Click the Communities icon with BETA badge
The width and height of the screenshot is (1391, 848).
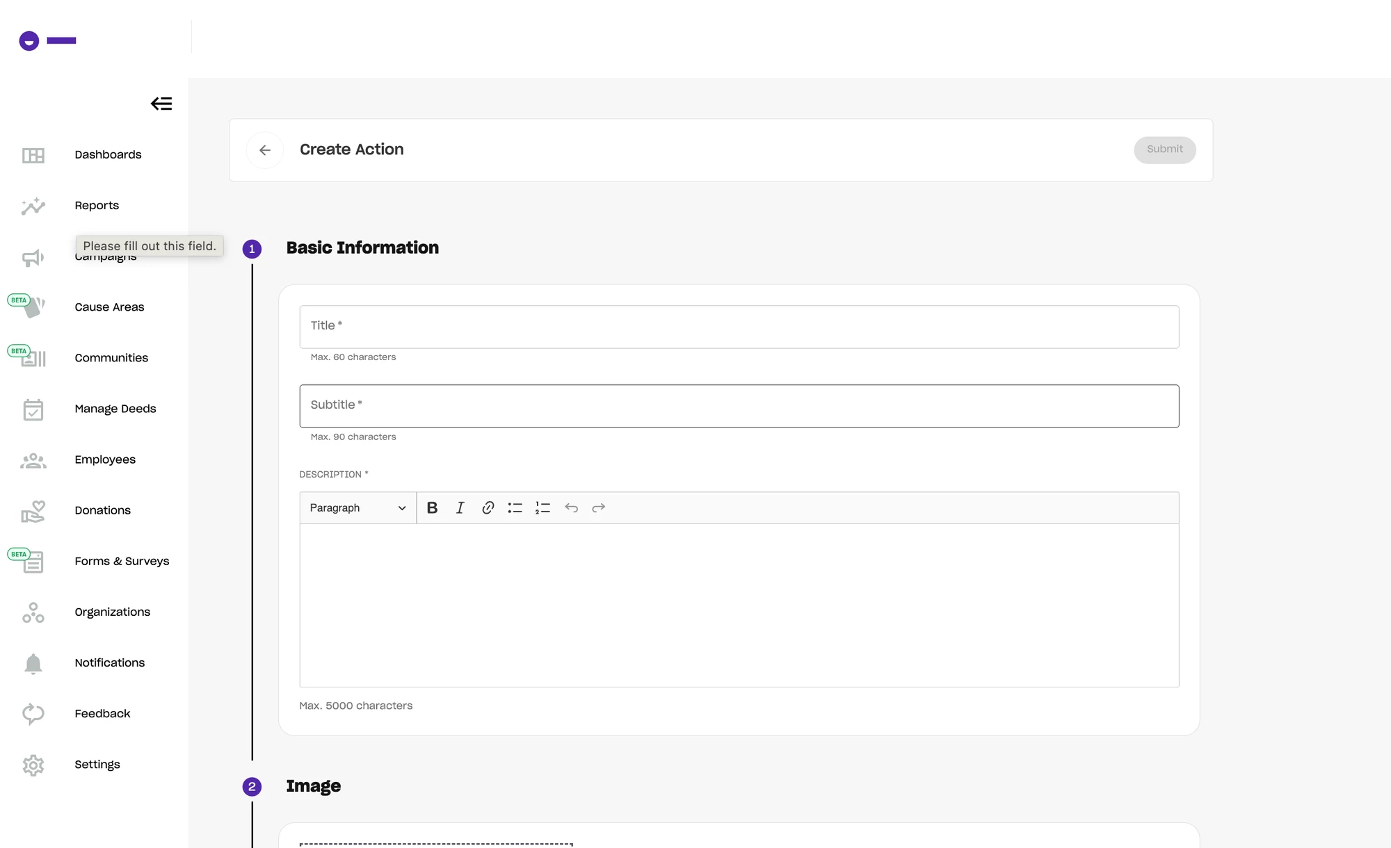point(33,359)
